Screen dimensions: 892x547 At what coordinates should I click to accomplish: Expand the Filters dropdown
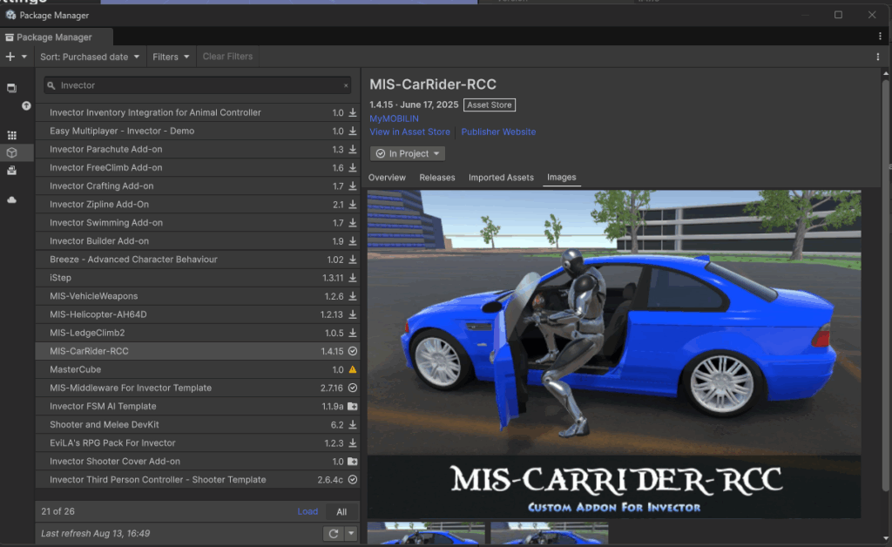click(171, 57)
